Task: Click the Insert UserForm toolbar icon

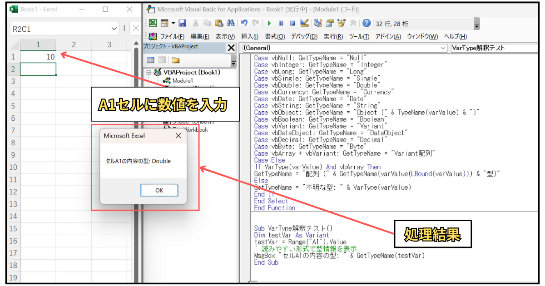Action: click(x=164, y=23)
